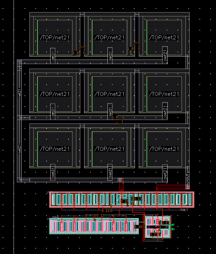Select the top-middle /TOP/net21 capacitor block

(109, 34)
